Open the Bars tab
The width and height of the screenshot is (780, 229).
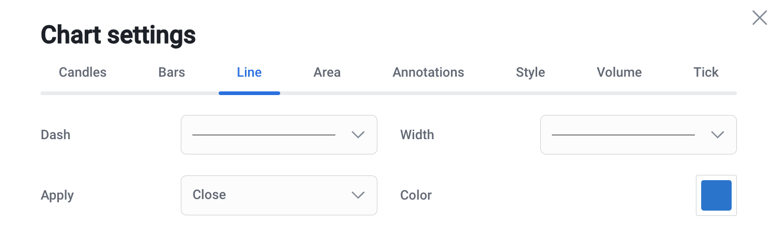click(x=171, y=72)
